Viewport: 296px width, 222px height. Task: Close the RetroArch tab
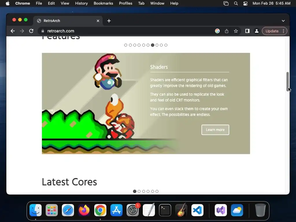click(x=98, y=21)
